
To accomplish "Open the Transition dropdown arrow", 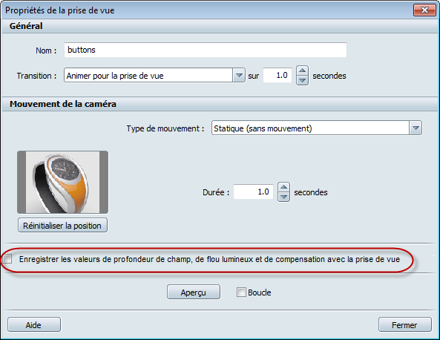I will pos(239,75).
